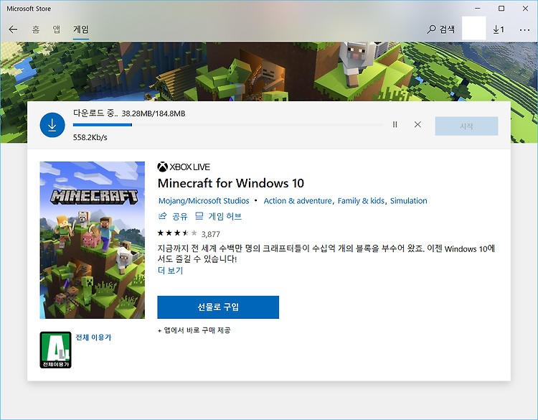The height and width of the screenshot is (420, 538).
Task: Click the Minecraft for Windows 10 title
Action: (231, 183)
